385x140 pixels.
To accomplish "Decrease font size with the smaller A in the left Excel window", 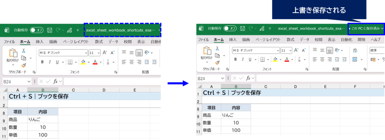I will 112,53.
